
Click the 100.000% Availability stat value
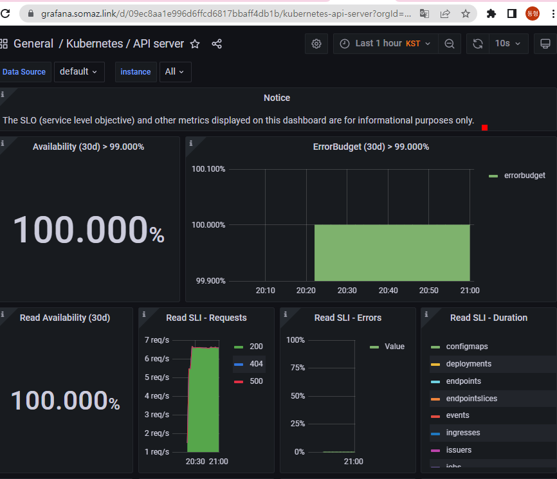(89, 230)
